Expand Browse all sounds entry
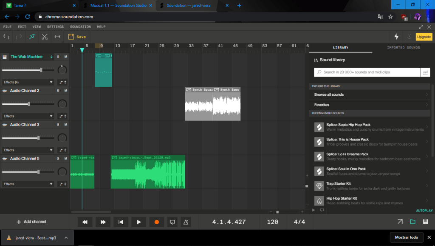Viewport: 435px width, 246px height. tap(370, 94)
